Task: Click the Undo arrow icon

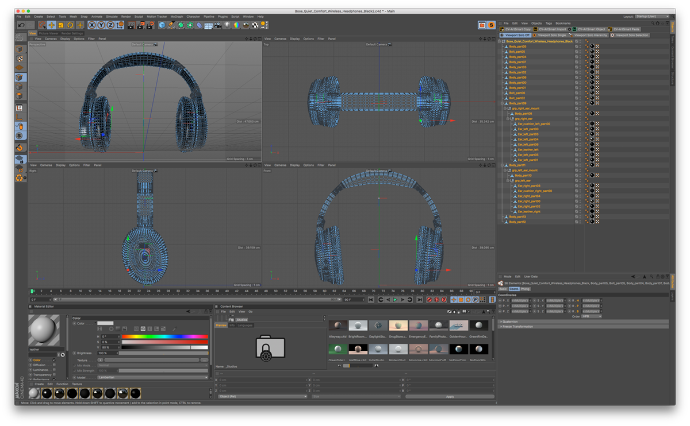Action: click(x=21, y=25)
